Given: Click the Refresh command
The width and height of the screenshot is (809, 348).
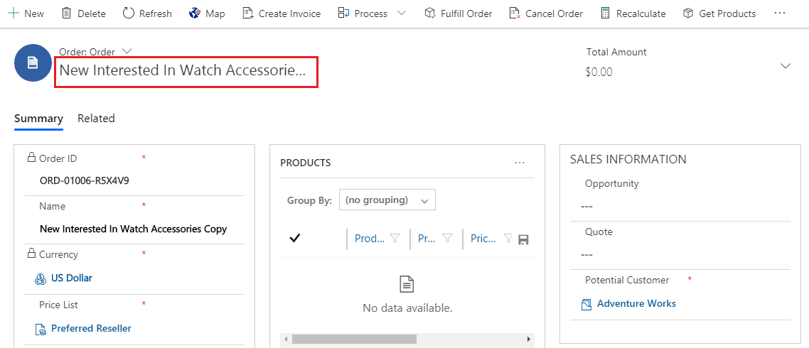Looking at the screenshot, I should pos(147,13).
